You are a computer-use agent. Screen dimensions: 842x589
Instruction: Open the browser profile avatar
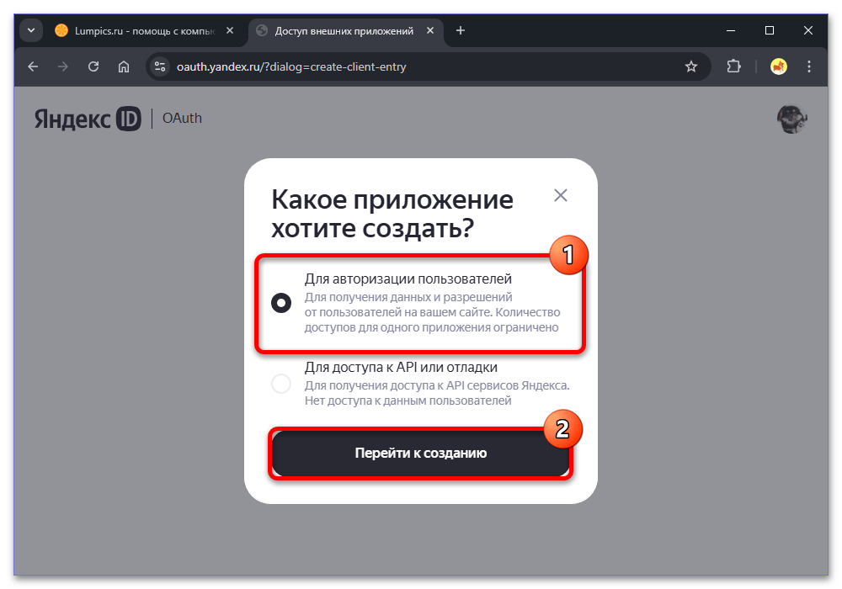coord(779,66)
